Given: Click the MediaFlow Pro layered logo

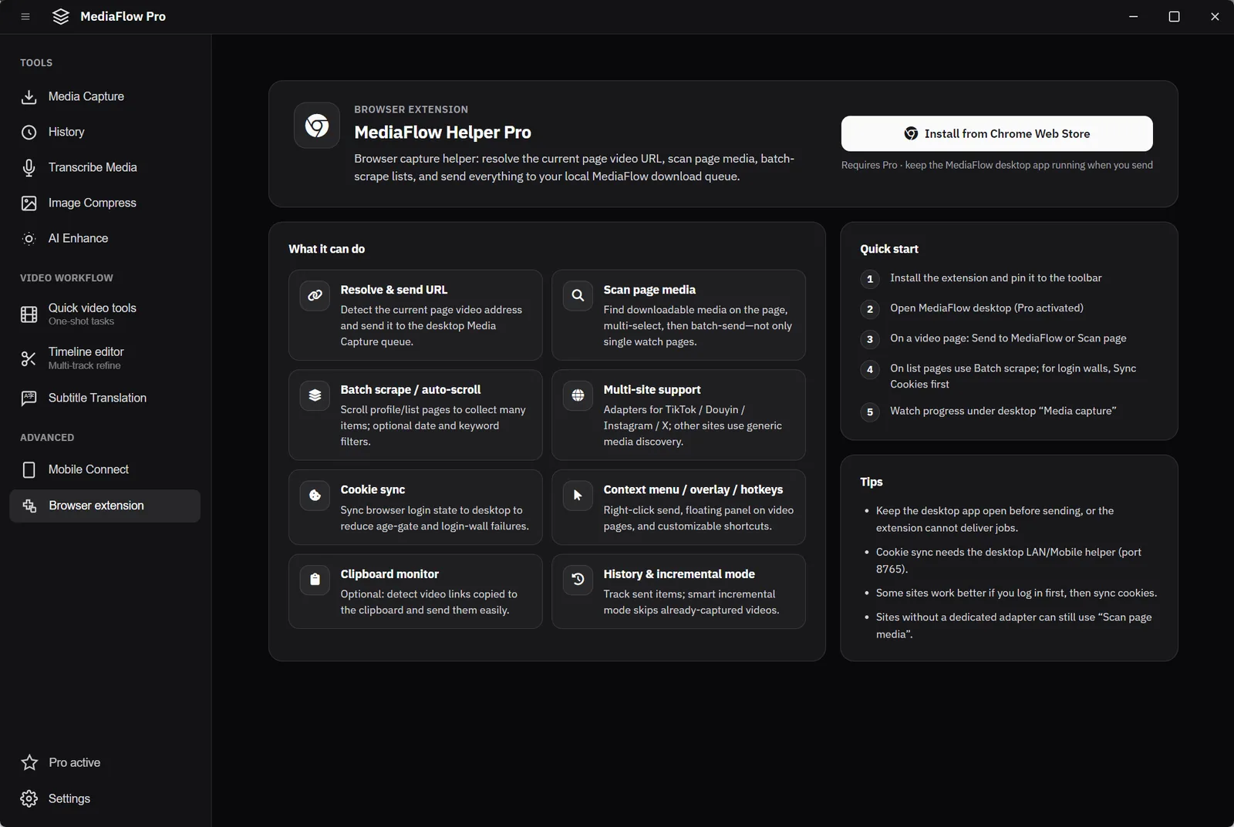Looking at the screenshot, I should point(61,16).
